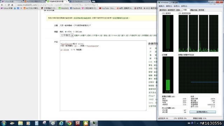Switch to Task Manager Processes tab
This screenshot has height=126, width=224.
tap(171, 10)
